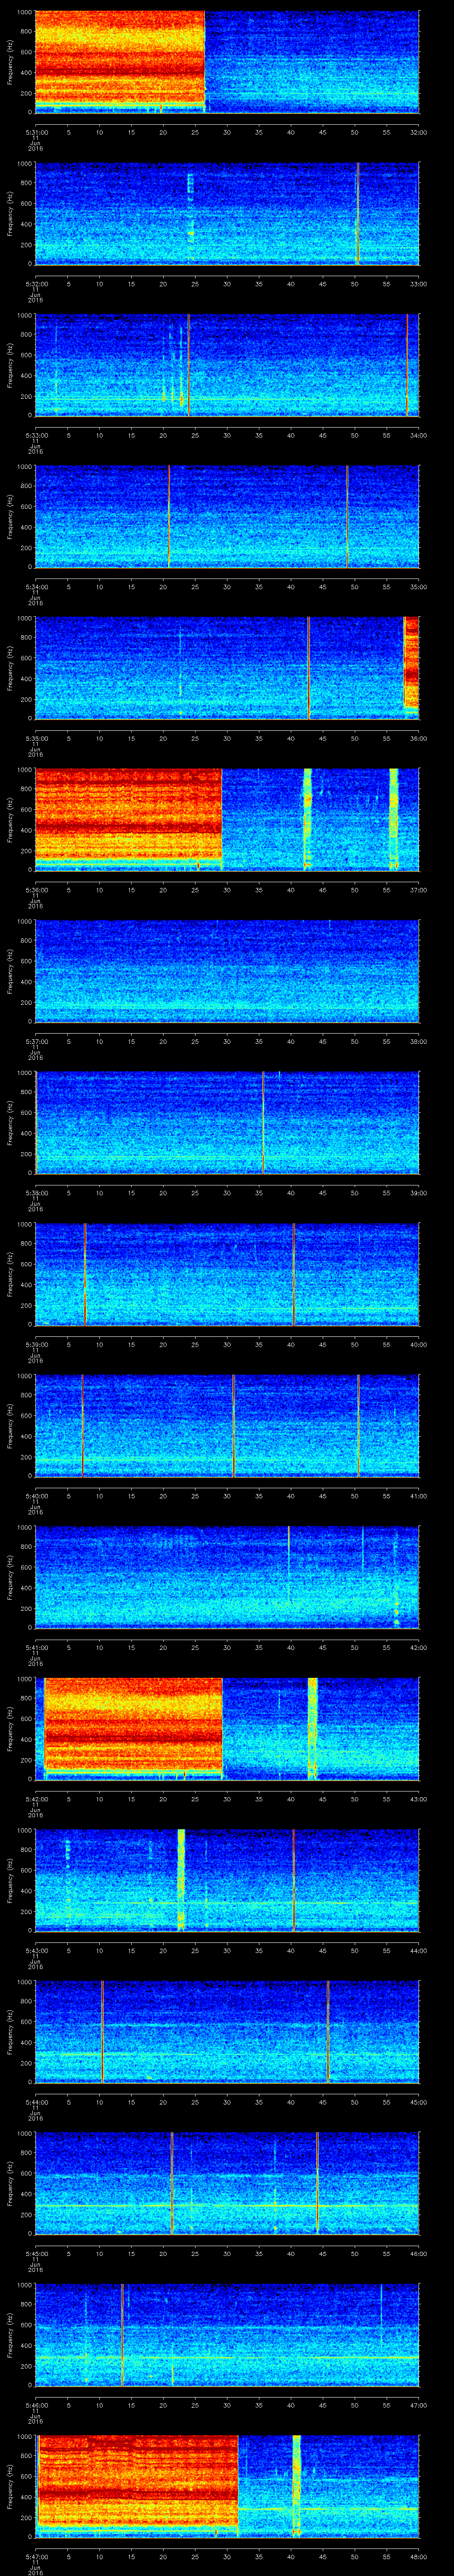Click the spectrogram panel starting at 5:43:00
This screenshot has height=2576, width=454.
click(227, 1880)
